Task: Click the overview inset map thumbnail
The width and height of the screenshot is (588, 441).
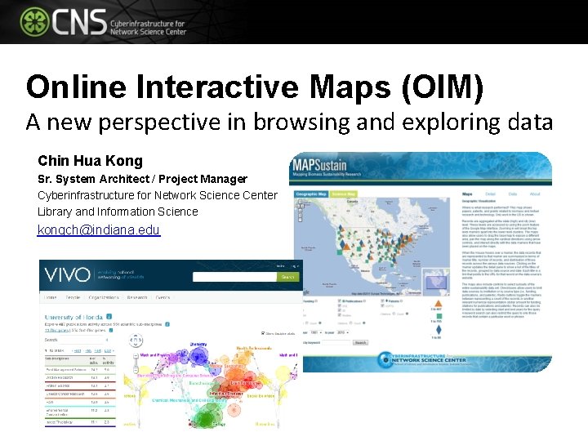Action: [436, 282]
